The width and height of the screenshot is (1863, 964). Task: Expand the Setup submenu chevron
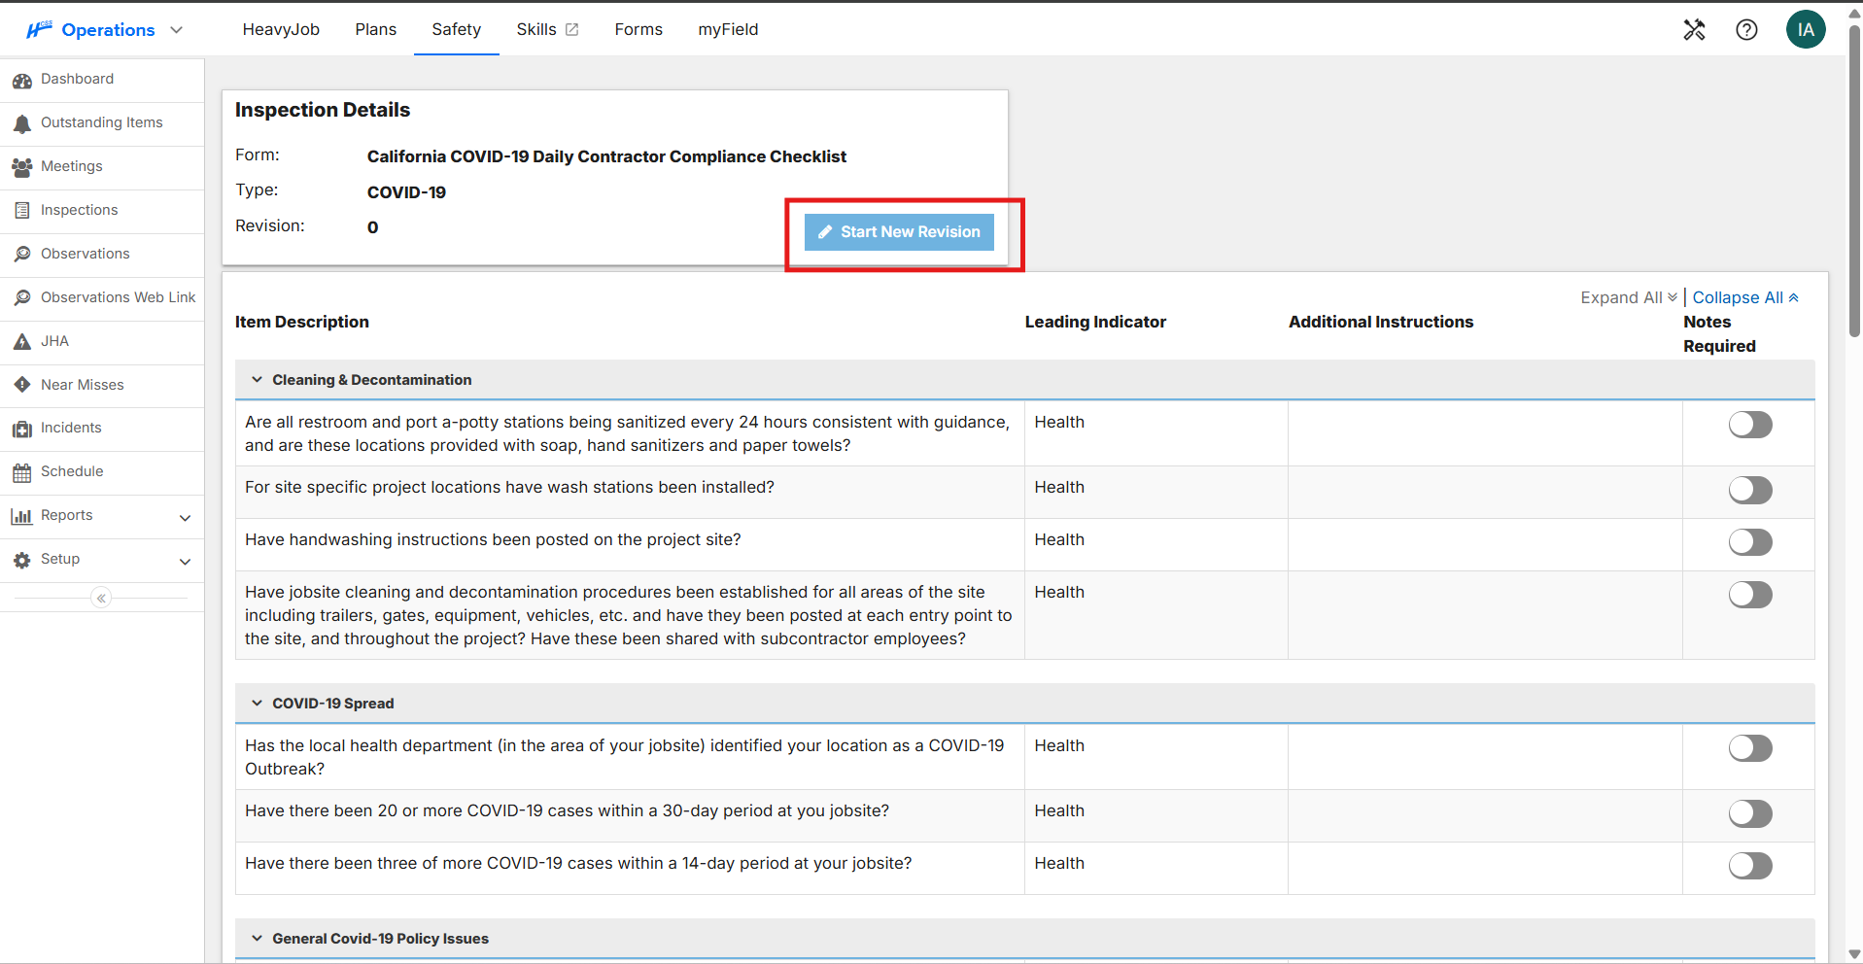tap(185, 562)
